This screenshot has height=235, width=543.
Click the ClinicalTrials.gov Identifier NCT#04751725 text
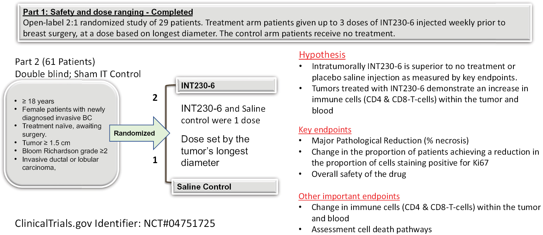pyautogui.click(x=115, y=224)
